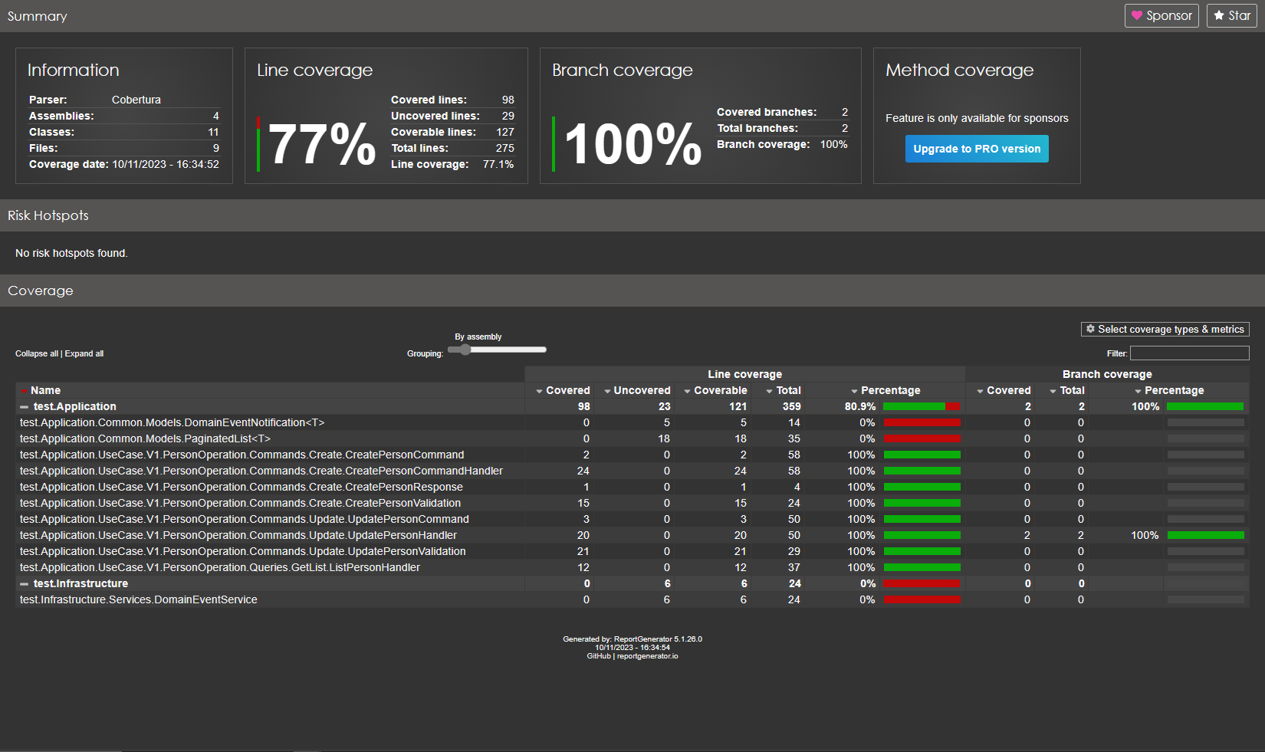The image size is (1265, 752).
Task: Click 'No risk hotspots found.' text
Action: click(x=71, y=253)
